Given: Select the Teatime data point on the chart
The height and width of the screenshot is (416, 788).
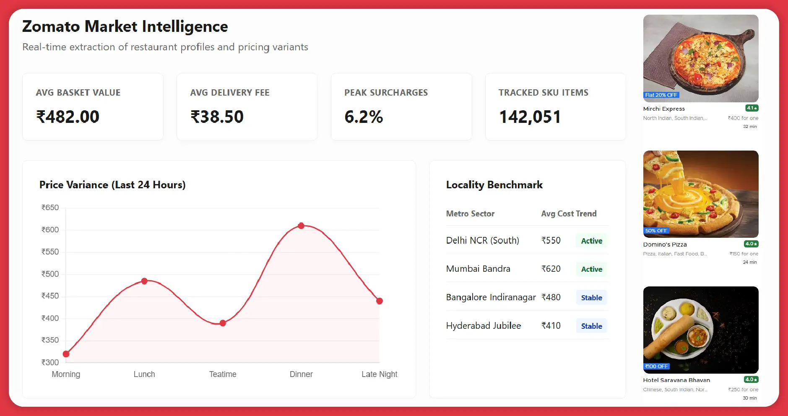Looking at the screenshot, I should coord(223,323).
